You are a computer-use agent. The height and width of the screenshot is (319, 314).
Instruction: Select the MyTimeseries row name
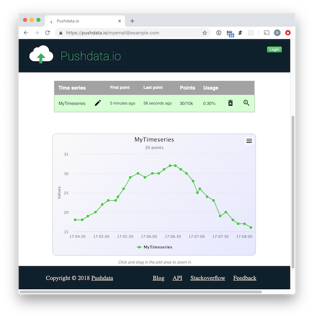(x=72, y=104)
